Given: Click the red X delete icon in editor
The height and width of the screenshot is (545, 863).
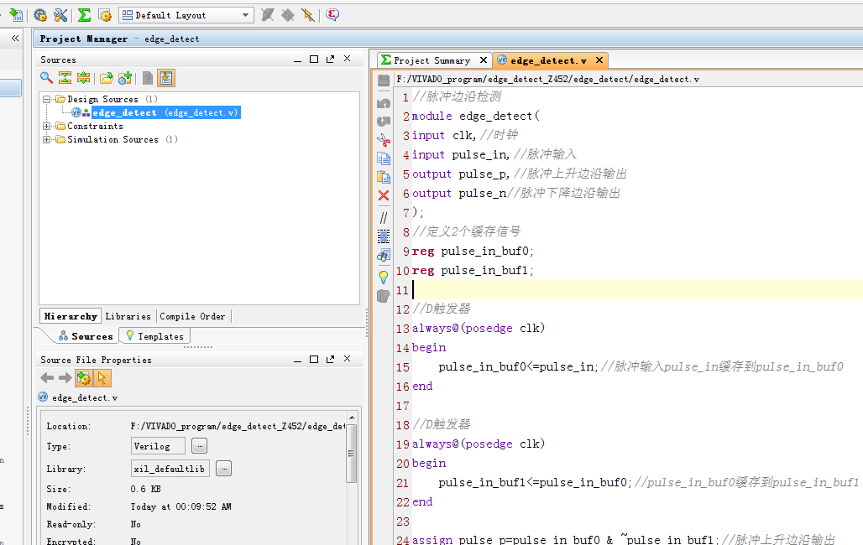Looking at the screenshot, I should [x=384, y=195].
